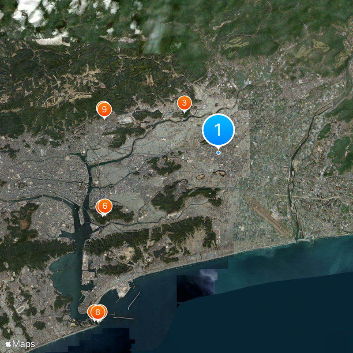Select the large blue pin numbered 1
353x353 pixels.
click(218, 130)
